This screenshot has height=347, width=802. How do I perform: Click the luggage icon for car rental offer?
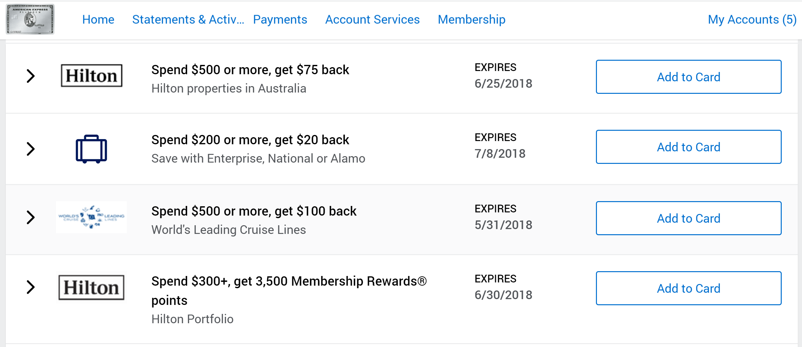tap(91, 149)
